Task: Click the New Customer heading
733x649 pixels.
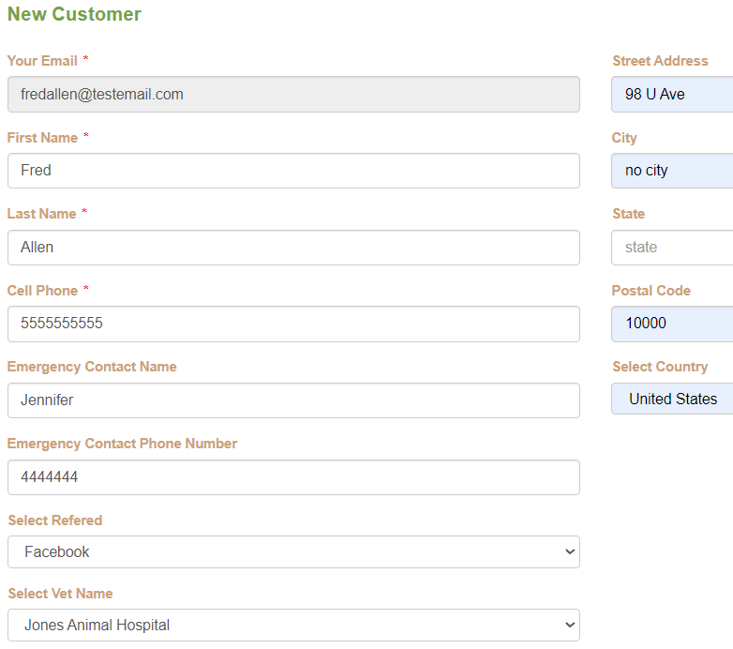Action: point(74,14)
